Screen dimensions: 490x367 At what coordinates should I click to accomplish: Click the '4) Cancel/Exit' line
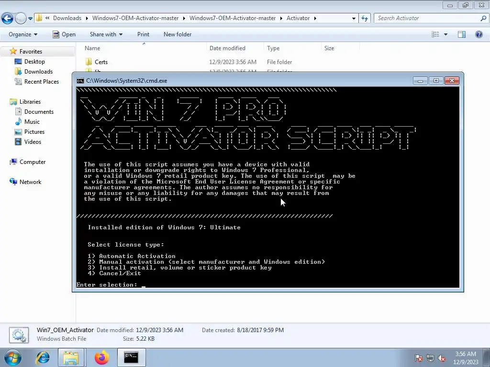(x=114, y=273)
